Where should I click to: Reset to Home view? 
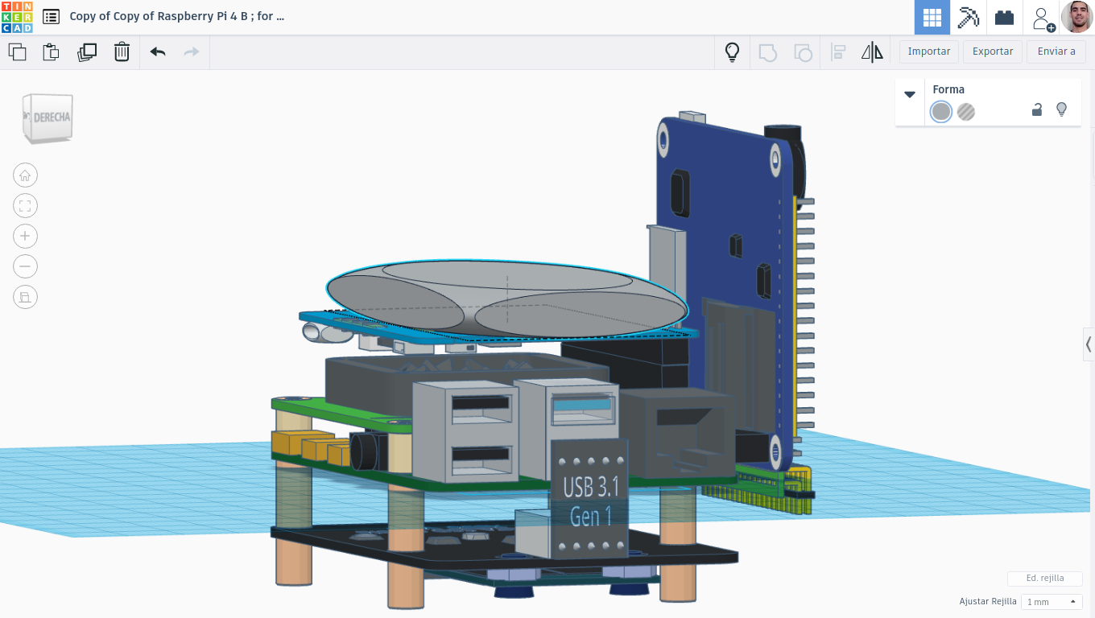(25, 175)
